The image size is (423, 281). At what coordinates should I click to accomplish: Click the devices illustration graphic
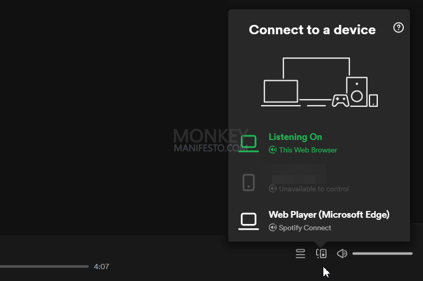point(319,82)
